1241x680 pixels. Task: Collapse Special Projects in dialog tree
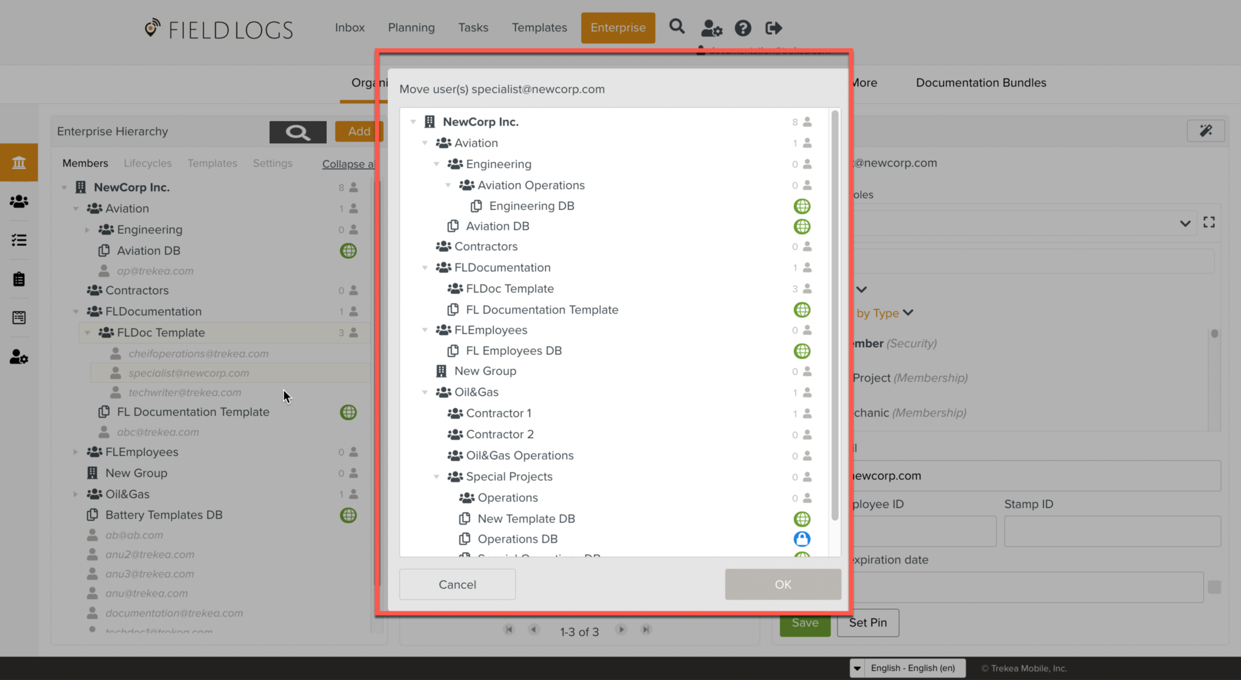click(436, 476)
